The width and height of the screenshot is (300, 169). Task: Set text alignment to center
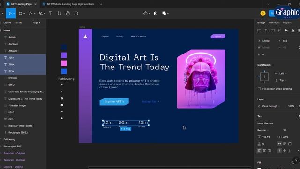pyautogui.click(x=264, y=151)
